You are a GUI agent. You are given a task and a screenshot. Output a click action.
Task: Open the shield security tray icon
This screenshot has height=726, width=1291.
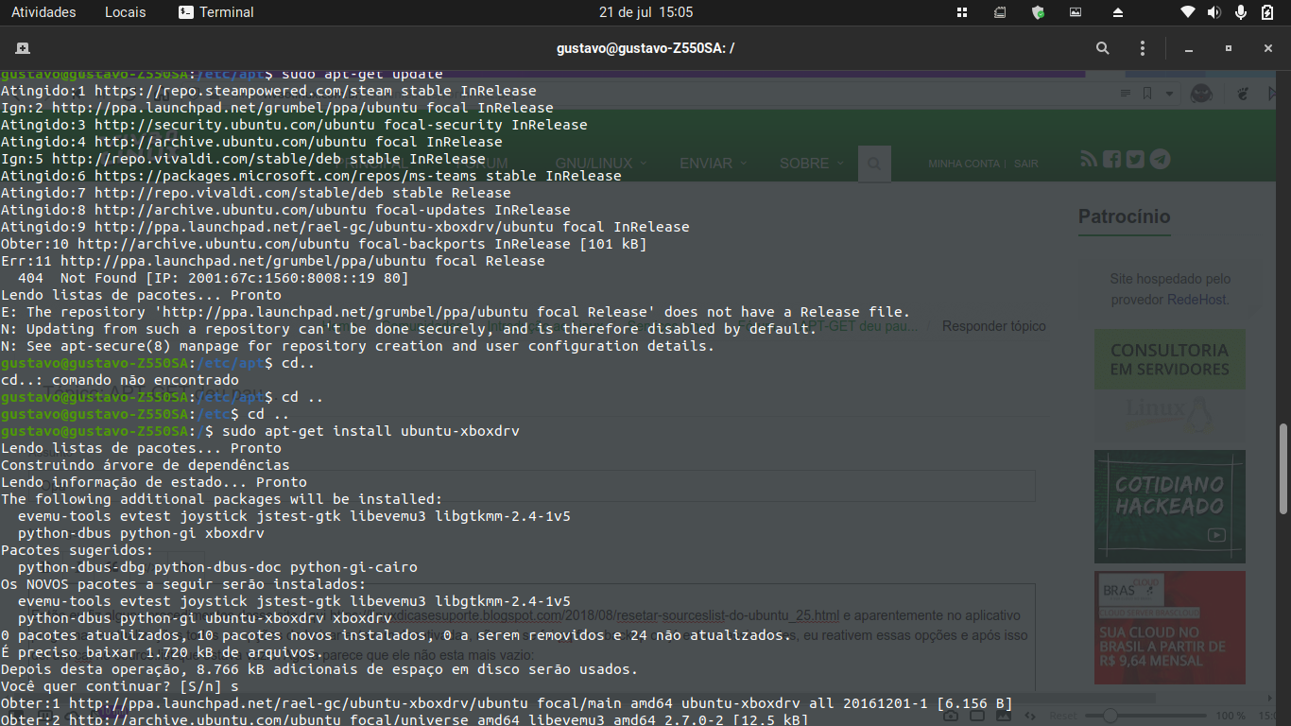[1038, 12]
